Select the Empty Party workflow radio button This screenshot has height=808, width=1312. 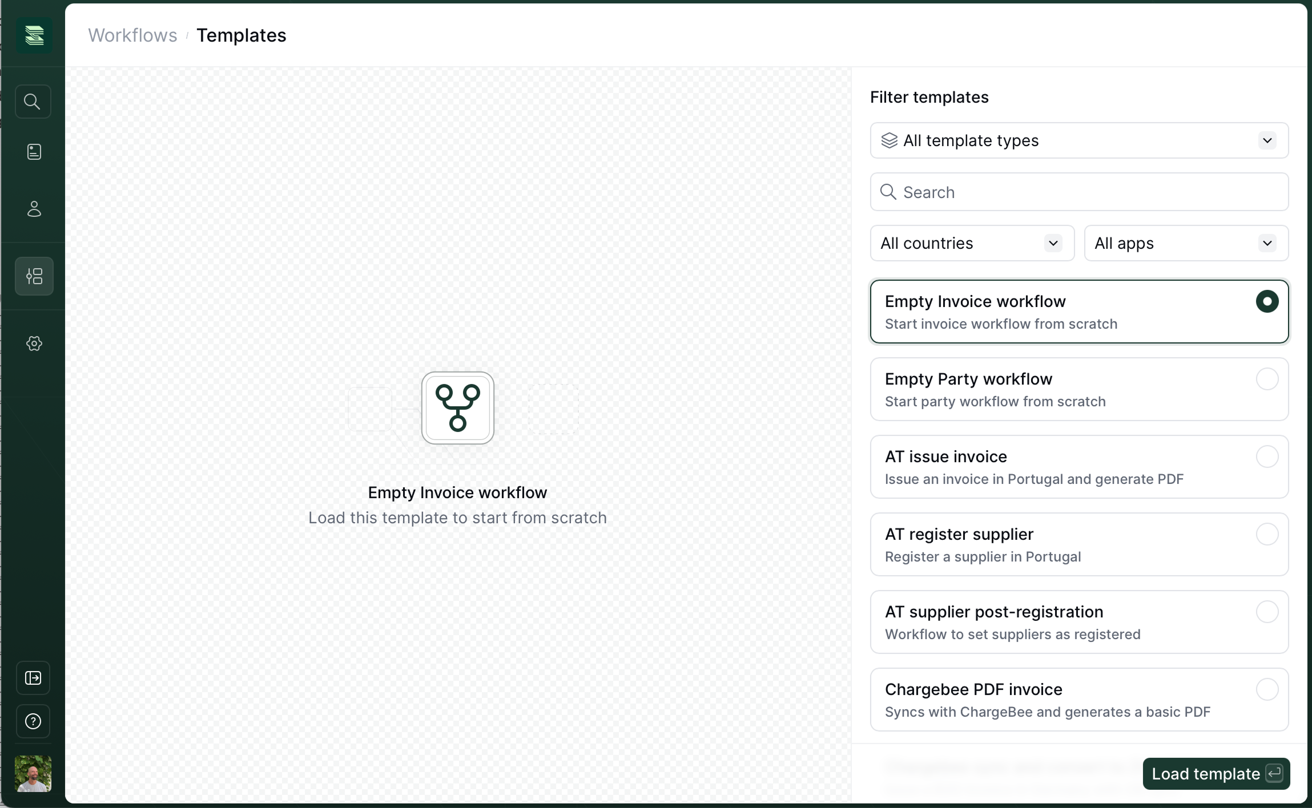pyautogui.click(x=1267, y=378)
